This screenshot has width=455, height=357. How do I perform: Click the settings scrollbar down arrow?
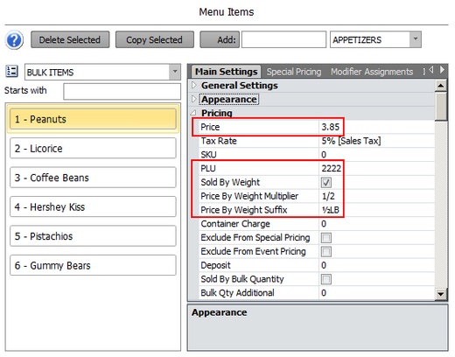441,294
